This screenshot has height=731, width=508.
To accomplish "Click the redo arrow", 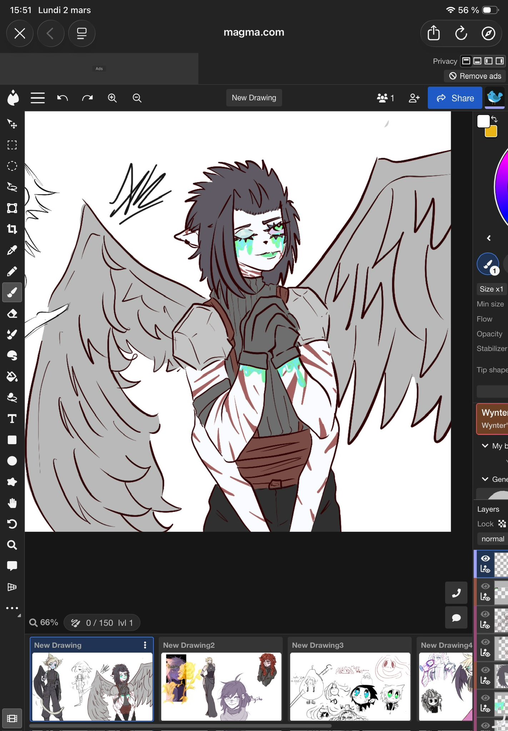I will pyautogui.click(x=88, y=98).
